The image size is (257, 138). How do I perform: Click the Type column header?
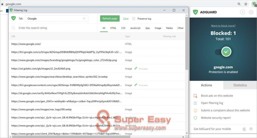tap(127, 36)
